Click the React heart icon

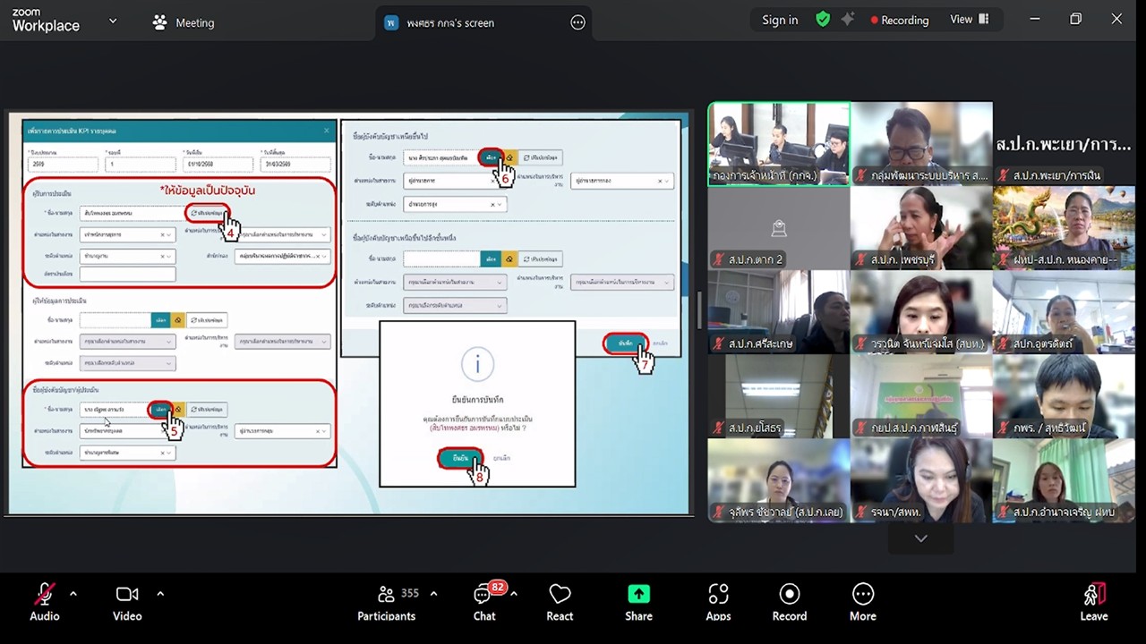tap(560, 602)
